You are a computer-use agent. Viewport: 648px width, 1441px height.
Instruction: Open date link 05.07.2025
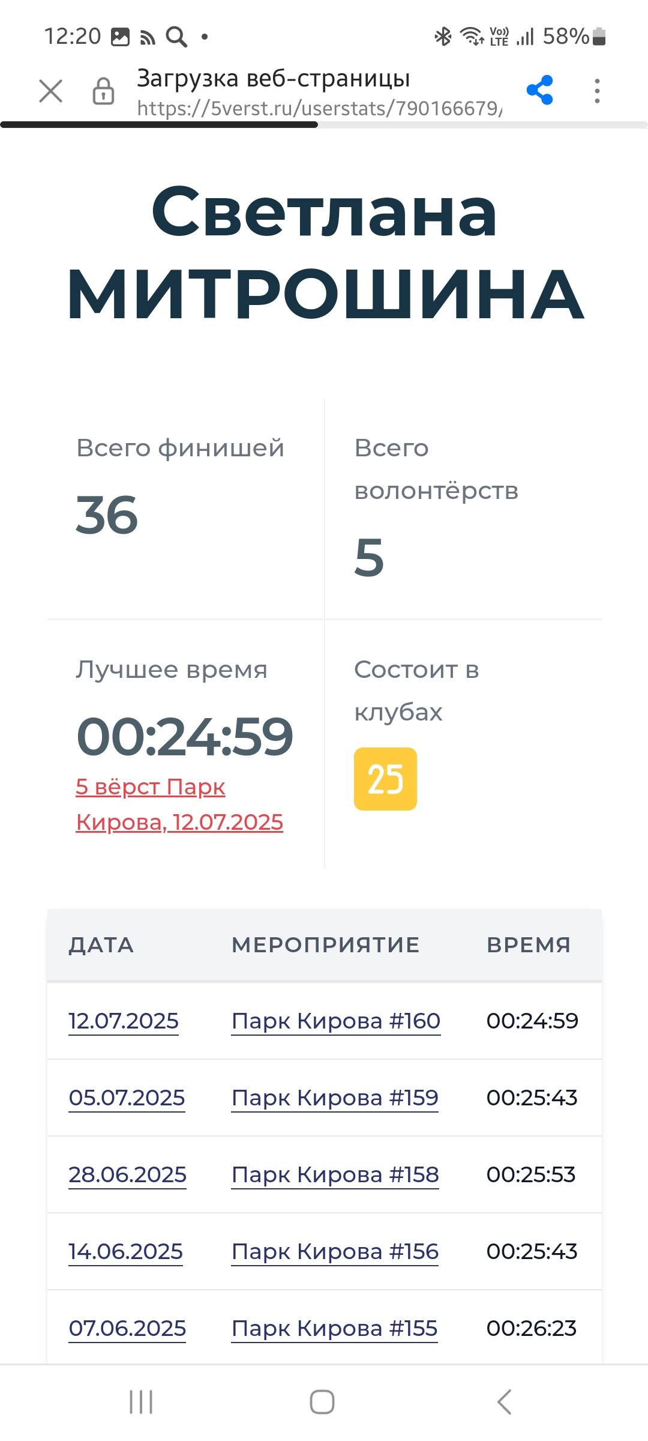[x=127, y=1098]
